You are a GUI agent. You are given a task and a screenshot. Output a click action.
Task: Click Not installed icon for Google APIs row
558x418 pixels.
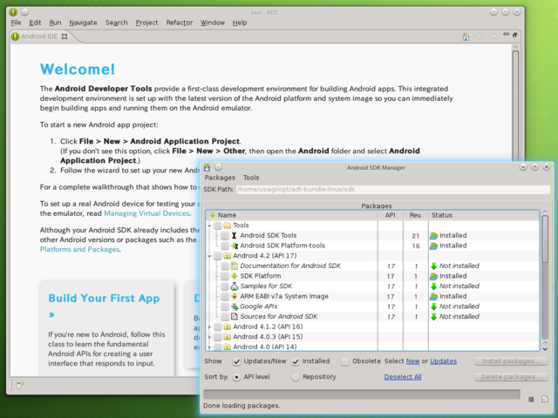click(x=433, y=307)
